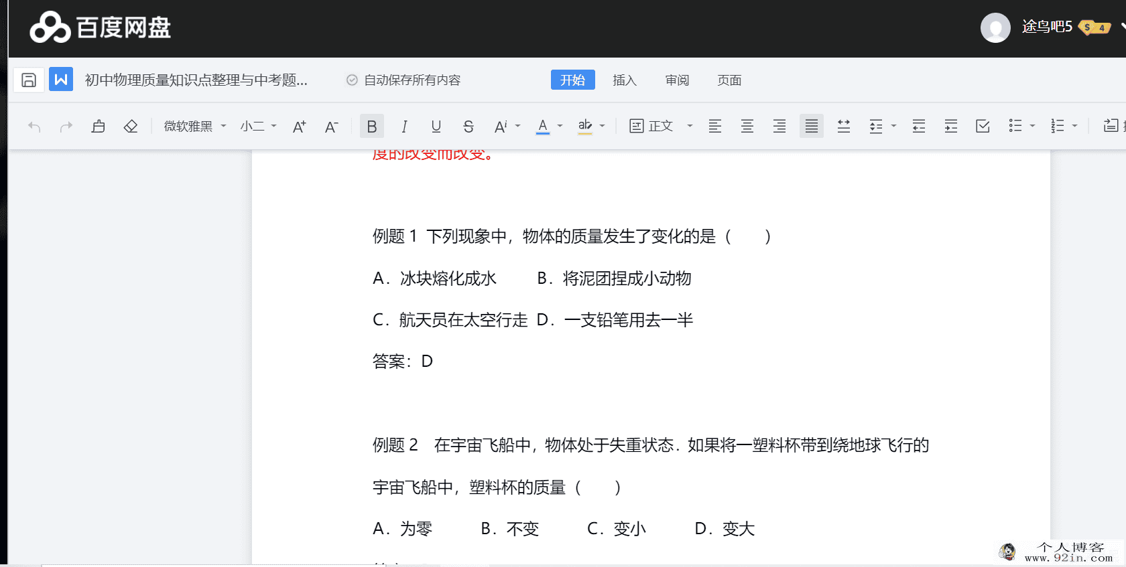Toggle justified text alignment

click(x=812, y=126)
